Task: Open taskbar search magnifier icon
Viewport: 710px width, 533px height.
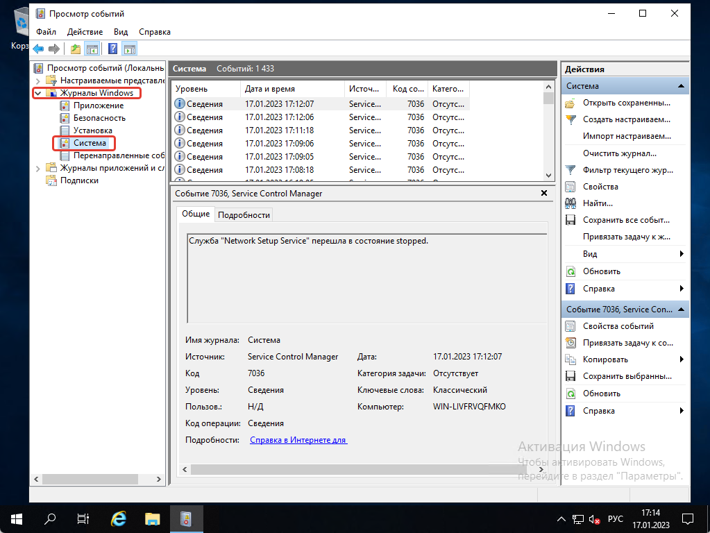Action: (x=50, y=519)
